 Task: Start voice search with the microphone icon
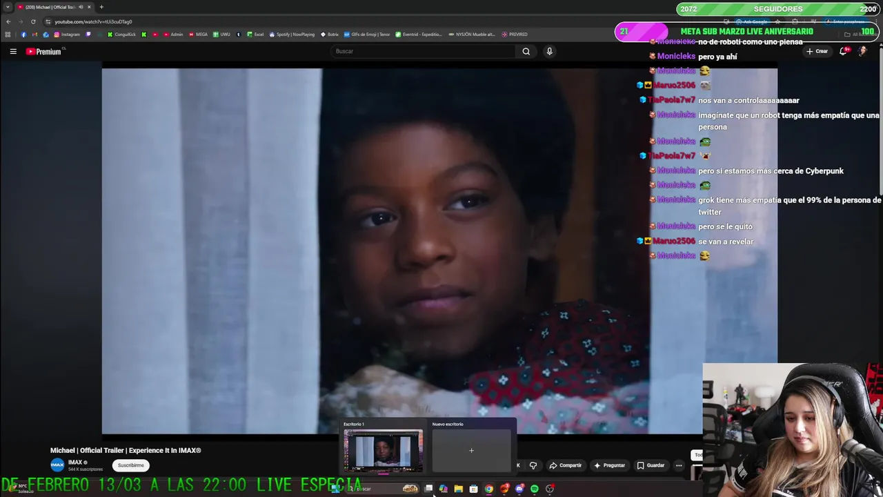coord(549,51)
